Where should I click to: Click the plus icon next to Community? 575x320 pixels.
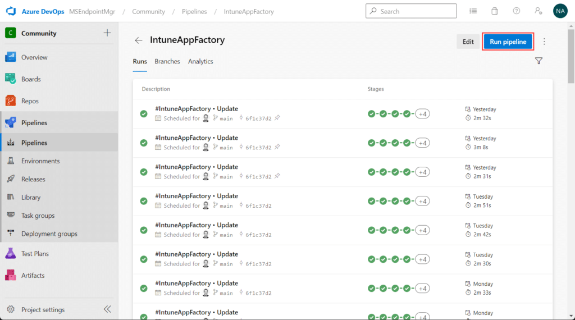[107, 33]
